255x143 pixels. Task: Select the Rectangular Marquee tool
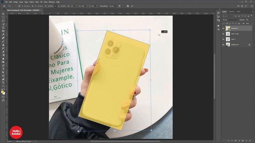(x=3, y=17)
